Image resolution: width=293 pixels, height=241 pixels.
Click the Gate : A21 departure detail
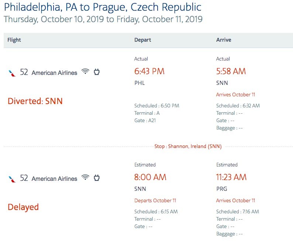[145, 120]
